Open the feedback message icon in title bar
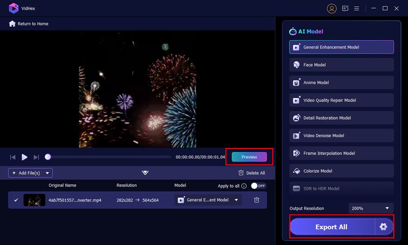408x245 pixels. (345, 8)
